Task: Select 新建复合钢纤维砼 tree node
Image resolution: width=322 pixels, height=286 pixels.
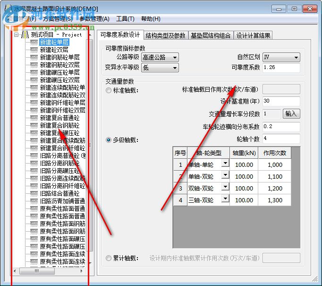Action: pyautogui.click(x=62, y=148)
